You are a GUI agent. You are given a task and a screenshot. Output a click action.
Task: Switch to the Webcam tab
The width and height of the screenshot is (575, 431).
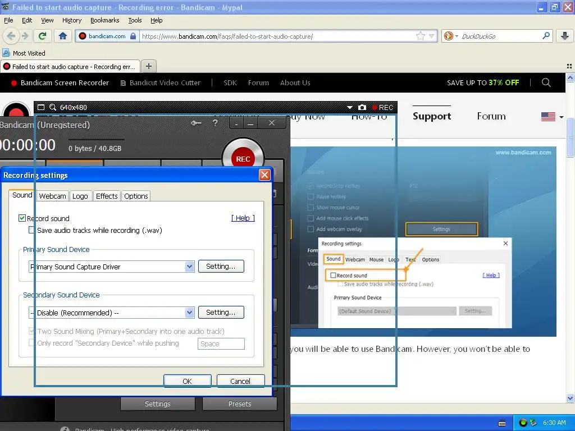point(52,196)
